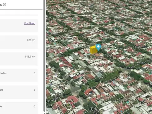Click the blue location pin on map
The width and height of the screenshot is (152, 114).
98,47
